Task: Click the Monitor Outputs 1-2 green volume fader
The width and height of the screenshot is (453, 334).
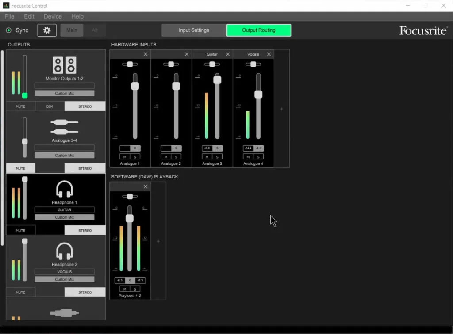Action: [25, 95]
